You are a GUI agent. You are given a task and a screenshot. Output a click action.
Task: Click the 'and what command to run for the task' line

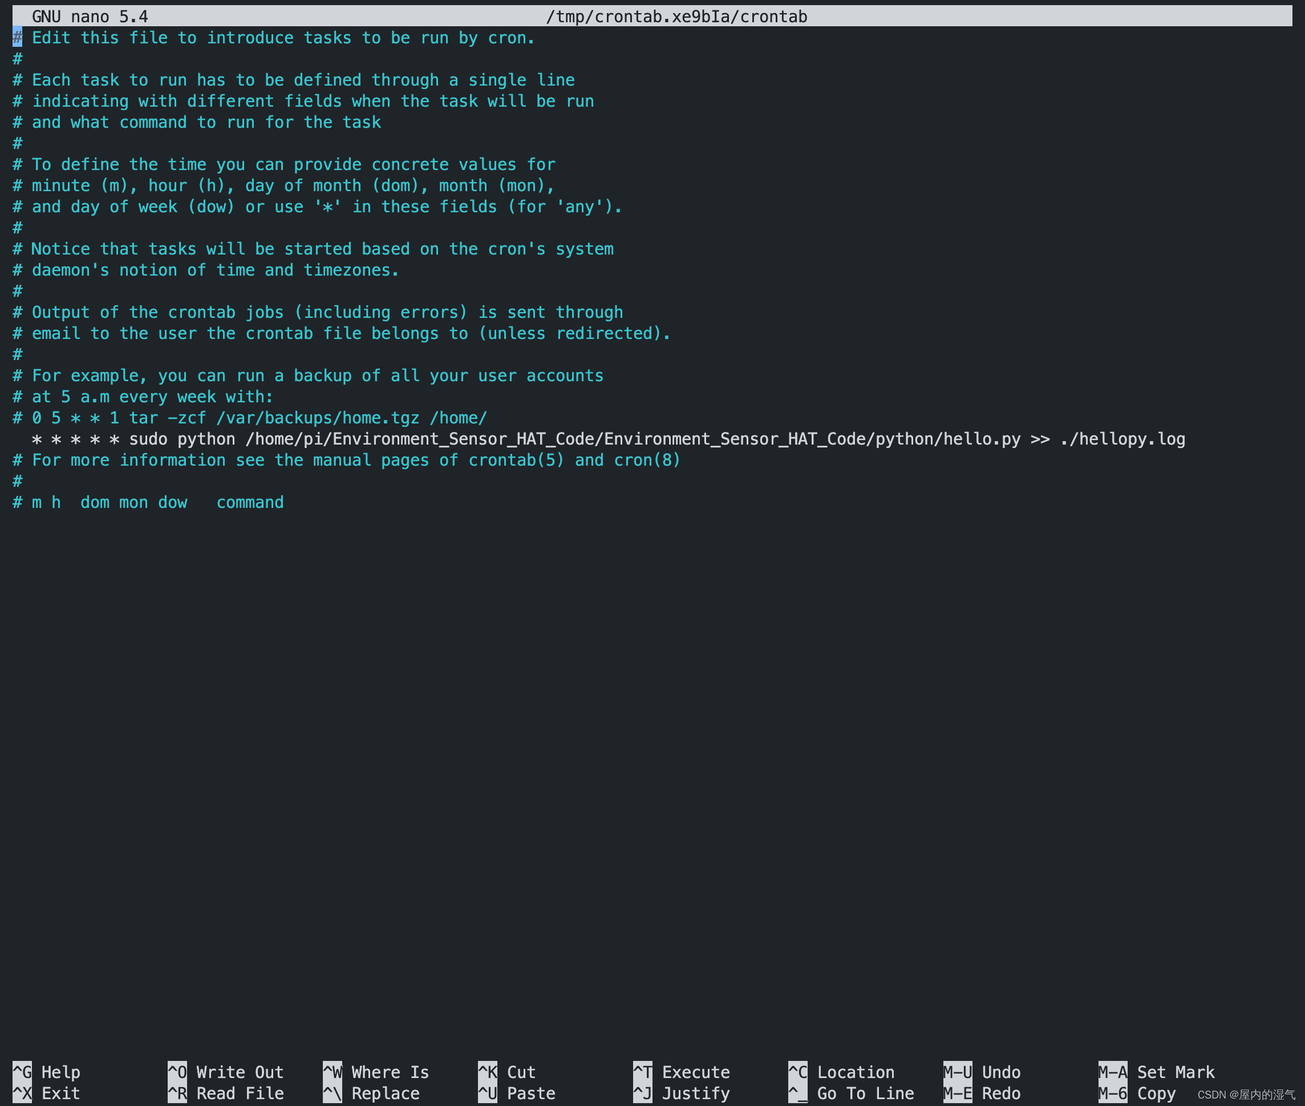point(197,122)
